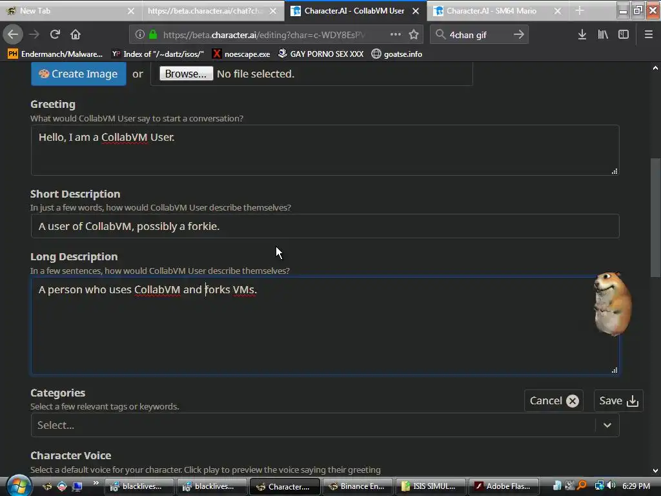Select the Character.AI - CollabVM User tab
The image size is (661, 496).
tap(354, 10)
